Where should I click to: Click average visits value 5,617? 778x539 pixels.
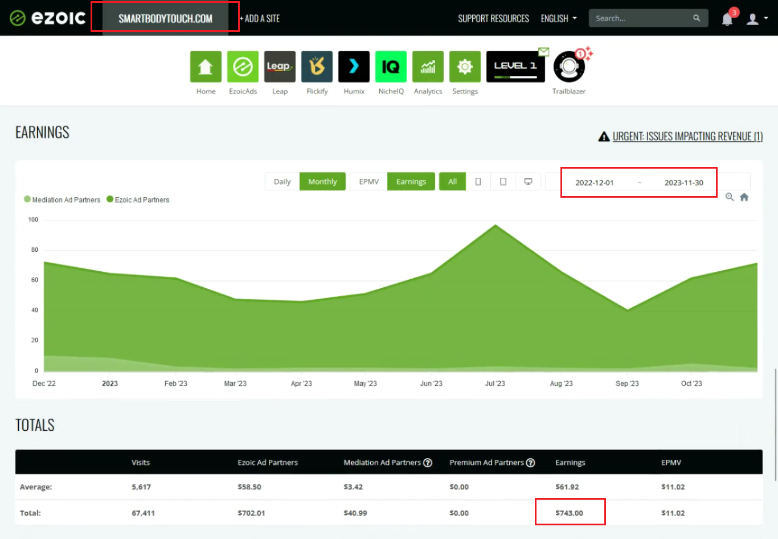pyautogui.click(x=141, y=487)
